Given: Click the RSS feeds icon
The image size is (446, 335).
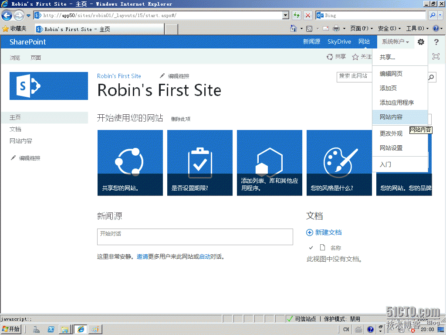Looking at the screenshot, I should click(x=309, y=28).
